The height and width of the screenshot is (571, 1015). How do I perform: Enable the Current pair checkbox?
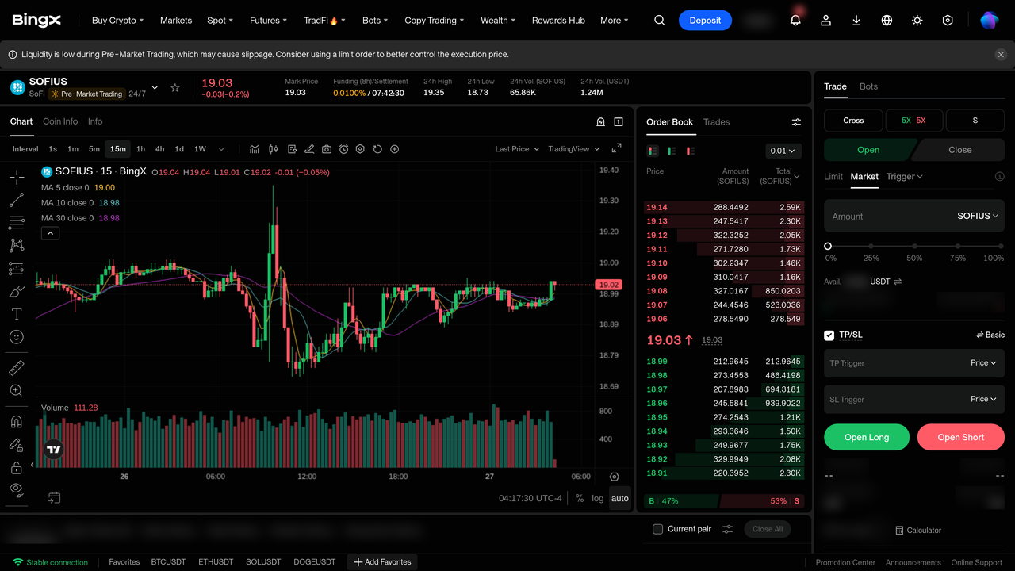click(x=657, y=529)
